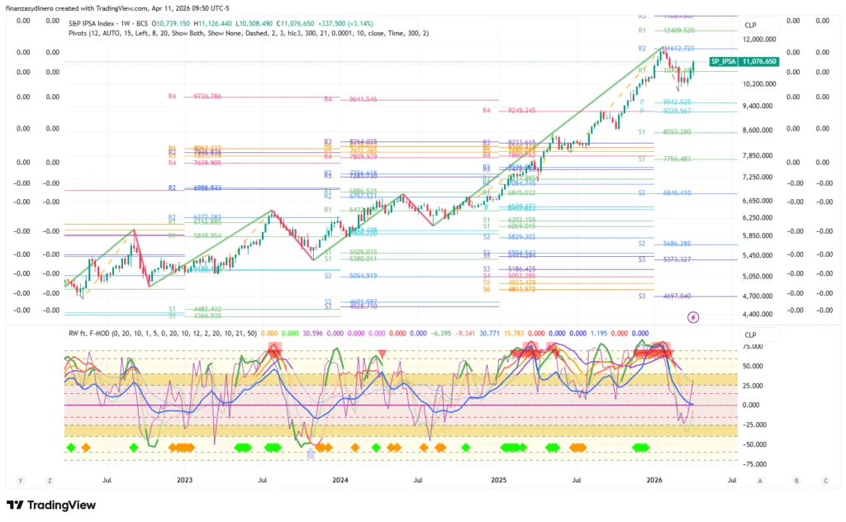
Task: Toggle the Z scale button at bottom left
Action: (50, 480)
